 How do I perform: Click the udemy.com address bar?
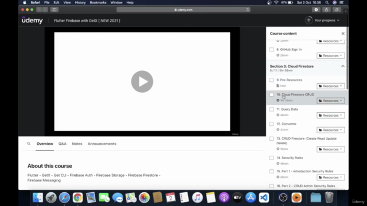pos(183,10)
